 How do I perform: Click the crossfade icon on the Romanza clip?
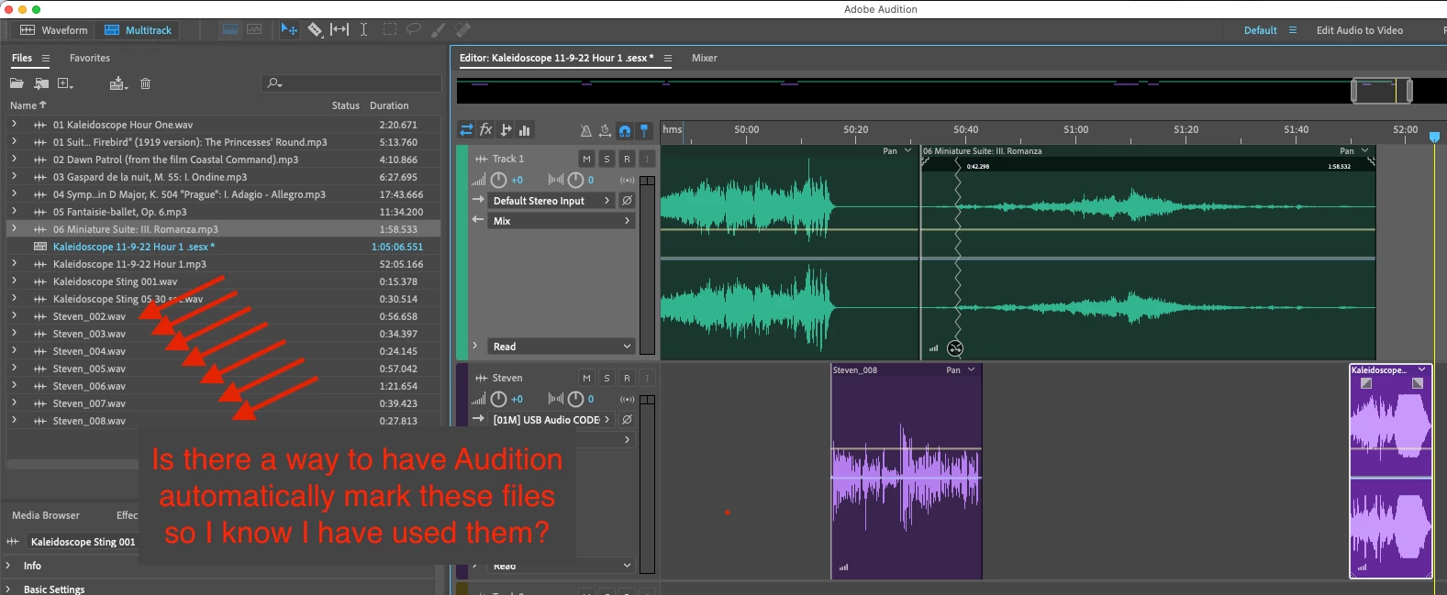[x=955, y=348]
